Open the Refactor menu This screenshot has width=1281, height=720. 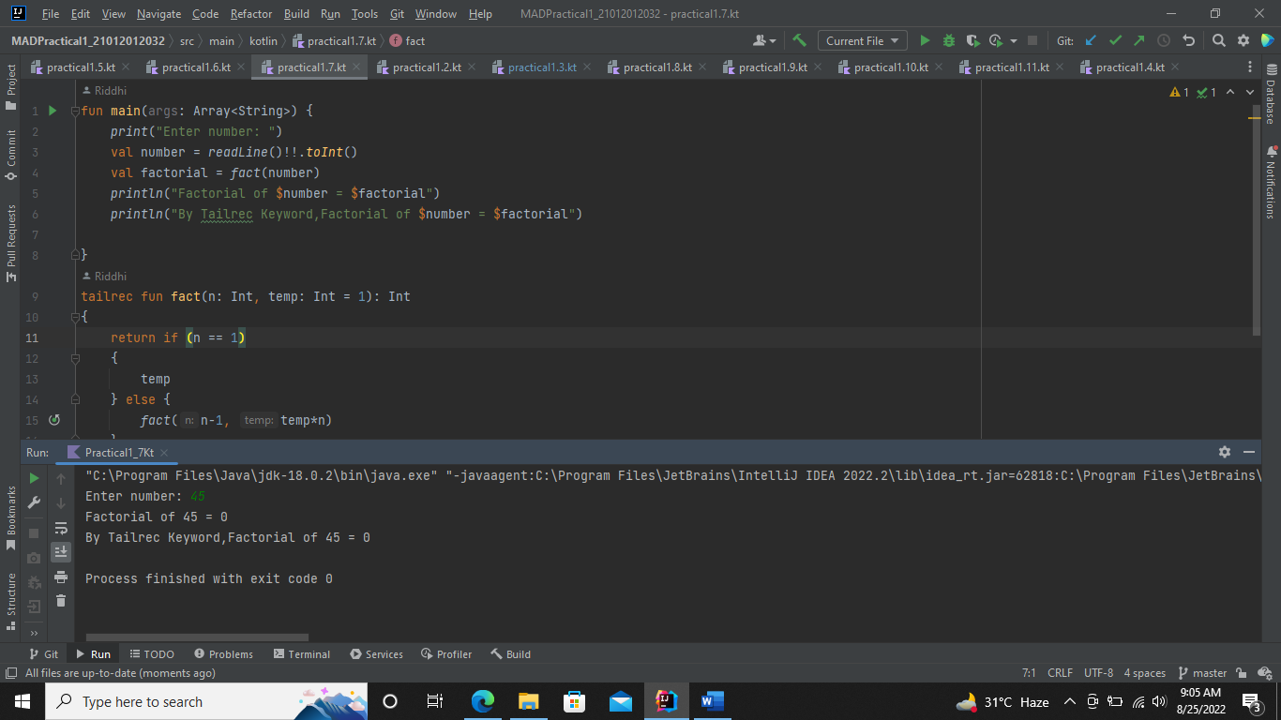coord(250,14)
